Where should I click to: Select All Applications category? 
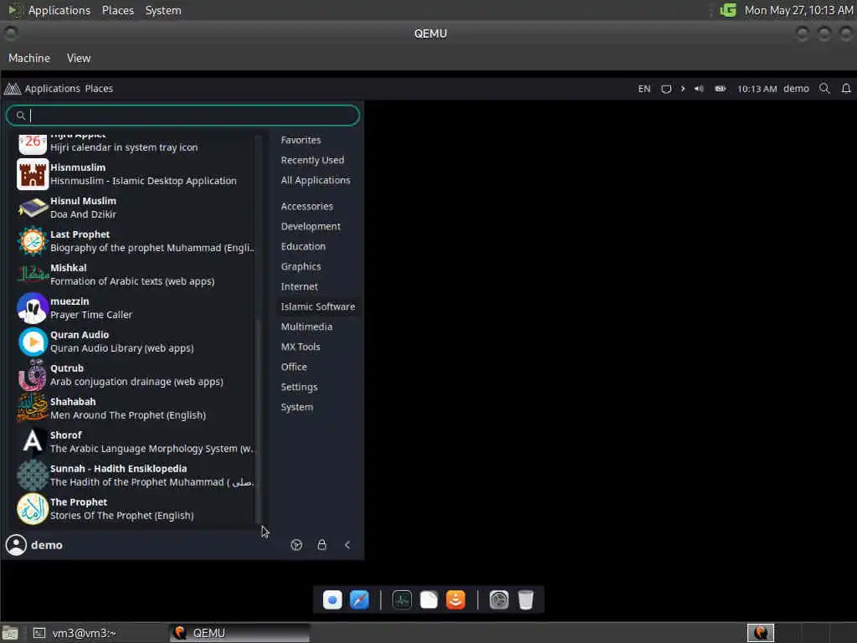click(x=317, y=181)
